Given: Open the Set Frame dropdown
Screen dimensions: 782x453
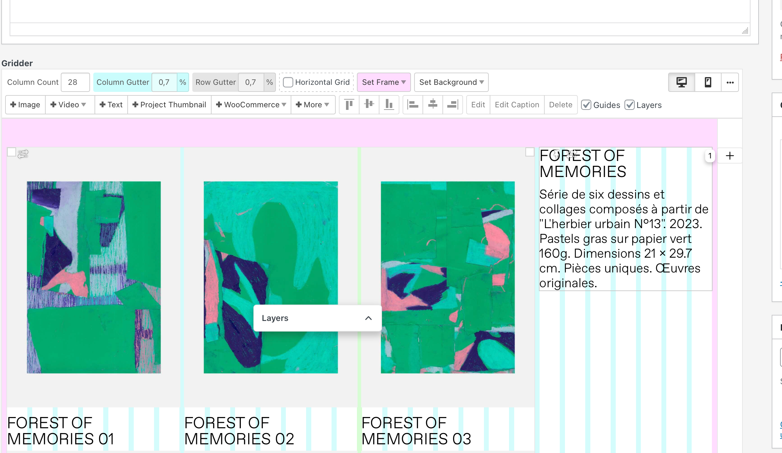Looking at the screenshot, I should [x=384, y=82].
